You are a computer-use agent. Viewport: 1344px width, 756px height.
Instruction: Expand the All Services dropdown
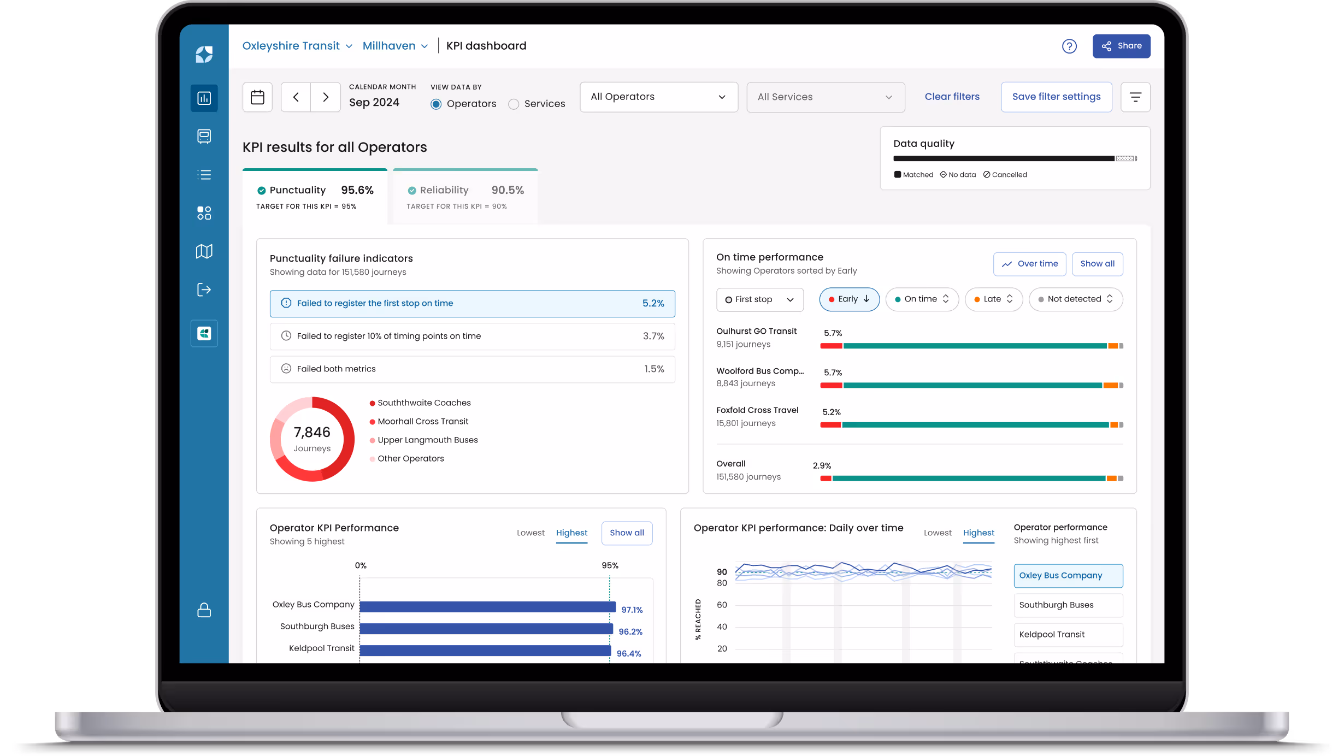(825, 97)
